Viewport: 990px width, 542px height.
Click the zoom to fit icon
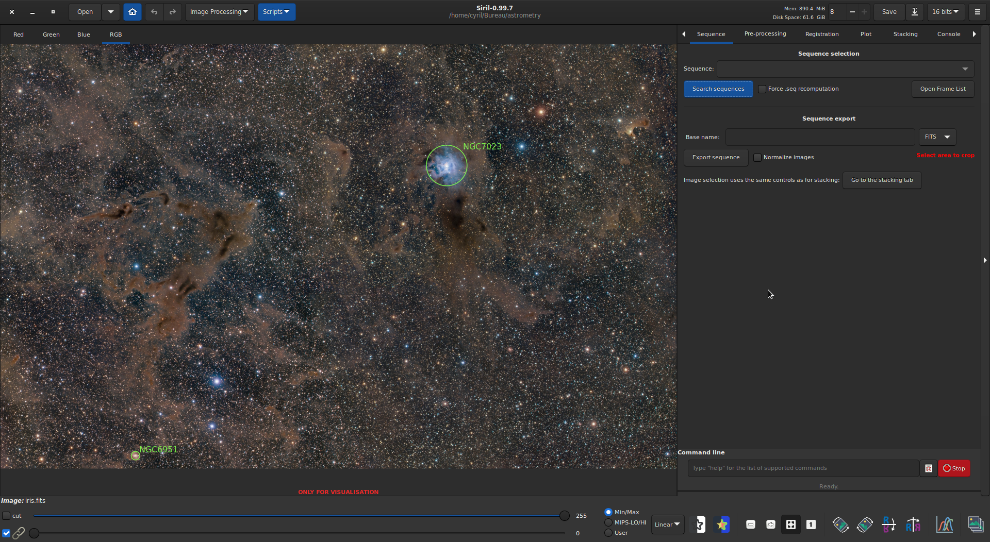click(790, 524)
